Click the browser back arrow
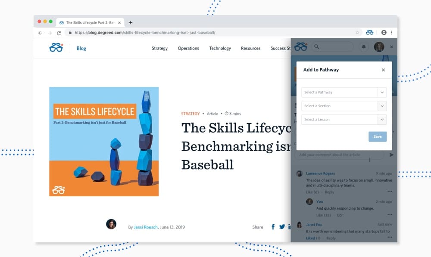The height and width of the screenshot is (257, 431). [x=40, y=33]
